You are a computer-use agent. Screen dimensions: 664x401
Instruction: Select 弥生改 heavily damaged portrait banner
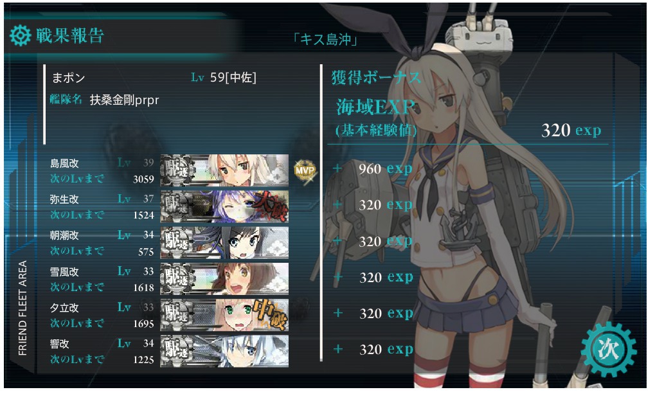click(x=224, y=206)
